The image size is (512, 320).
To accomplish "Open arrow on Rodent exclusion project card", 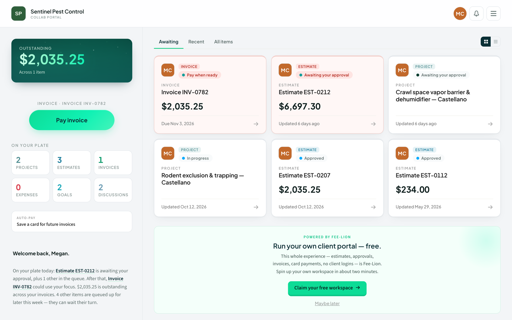I will [x=256, y=207].
